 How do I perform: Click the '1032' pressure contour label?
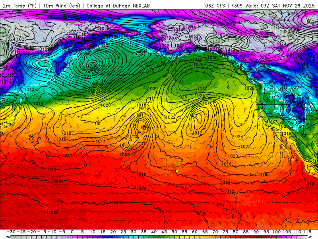pos(193,36)
